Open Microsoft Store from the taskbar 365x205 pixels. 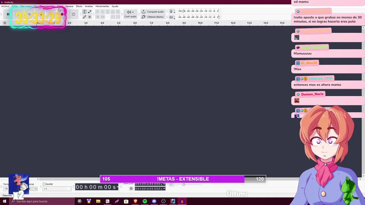pos(126,201)
